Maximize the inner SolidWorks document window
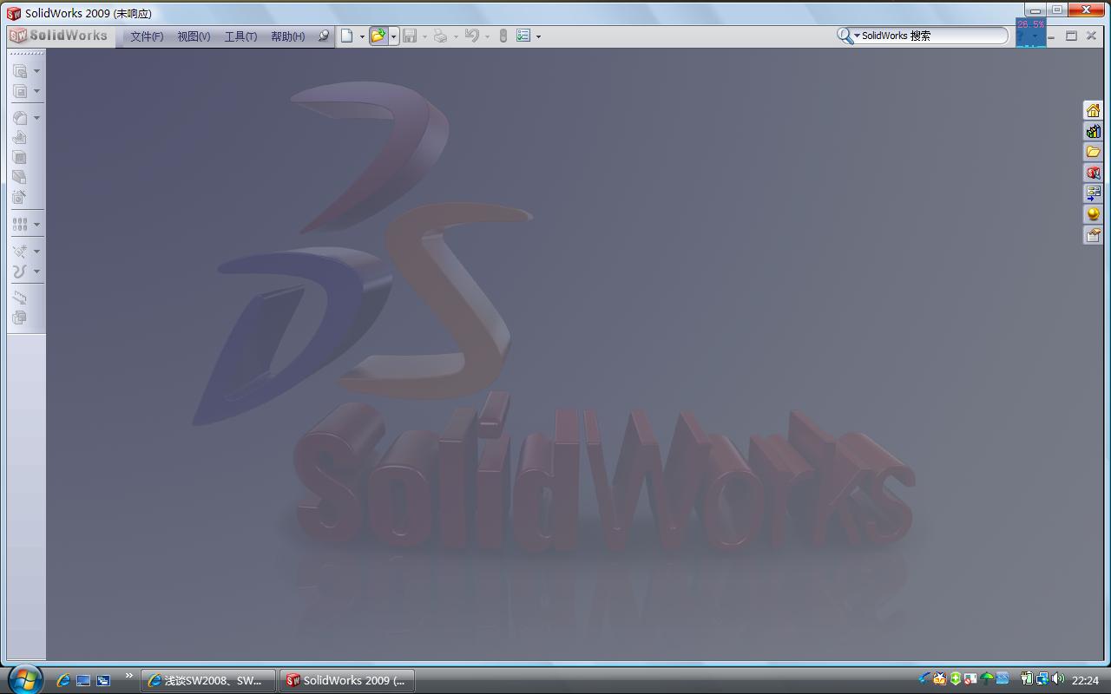The height and width of the screenshot is (694, 1111). [x=1071, y=36]
